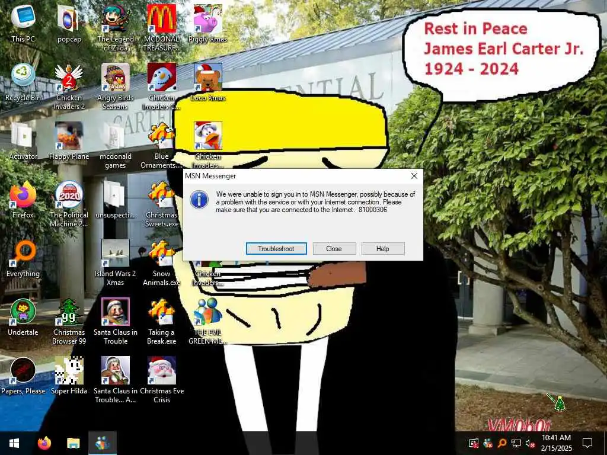Image resolution: width=607 pixels, height=455 pixels.
Task: Click the MSN Messenger system tray icon
Action: (488, 443)
